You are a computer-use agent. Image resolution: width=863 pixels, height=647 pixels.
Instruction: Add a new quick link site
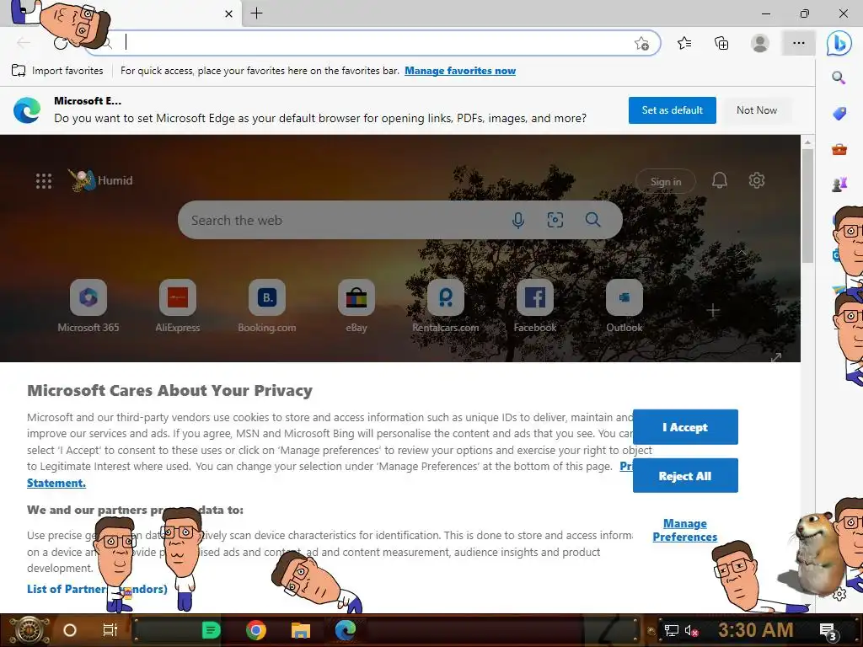713,310
